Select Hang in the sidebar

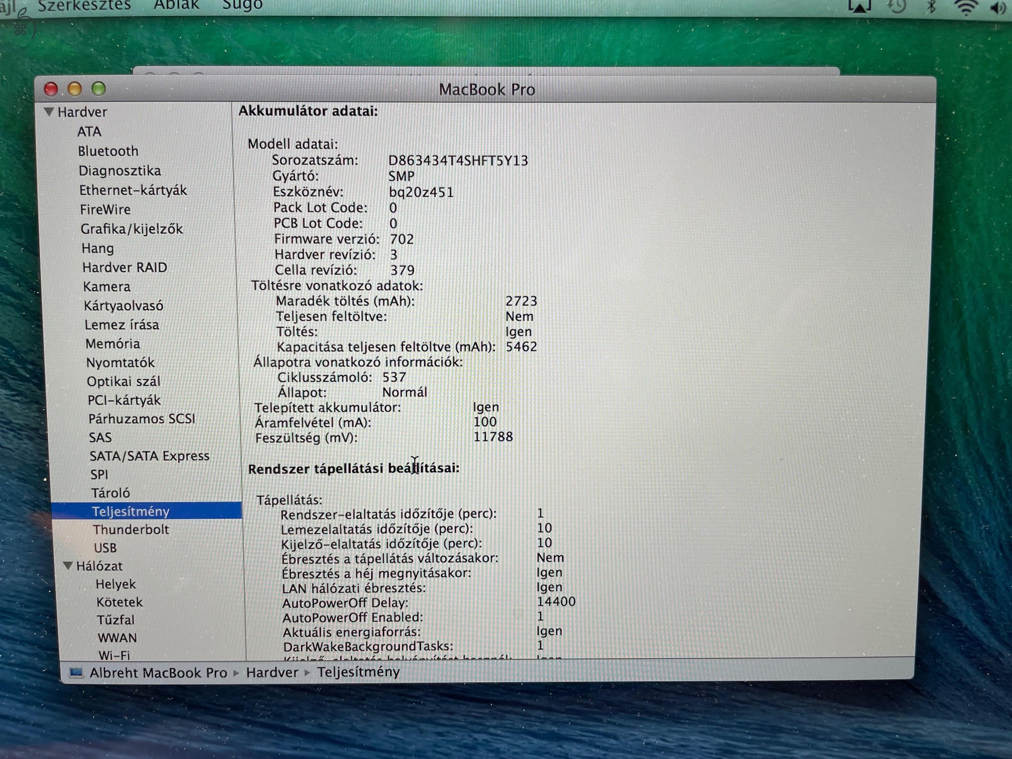pyautogui.click(x=97, y=248)
